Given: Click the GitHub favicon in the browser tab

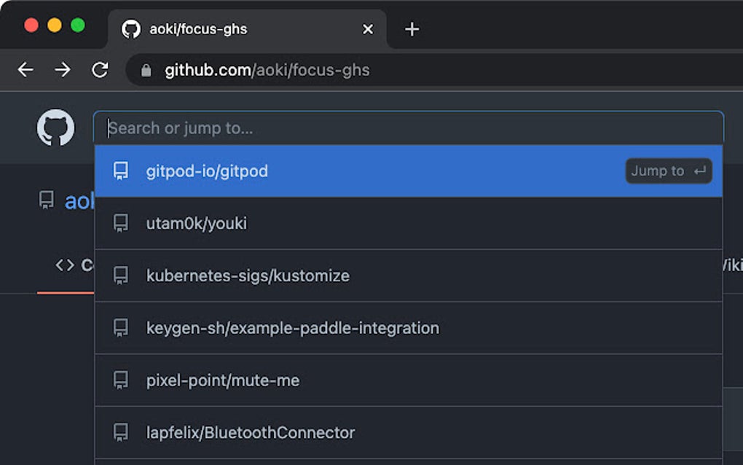Looking at the screenshot, I should click(131, 29).
